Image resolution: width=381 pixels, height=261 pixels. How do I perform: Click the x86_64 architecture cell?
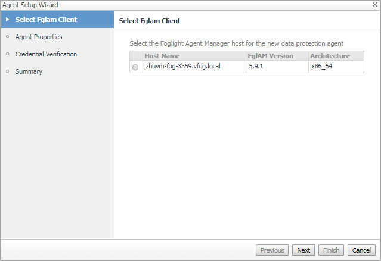click(x=323, y=67)
